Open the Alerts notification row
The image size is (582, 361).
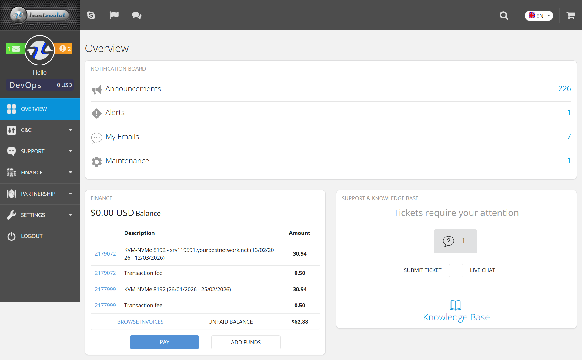331,114
